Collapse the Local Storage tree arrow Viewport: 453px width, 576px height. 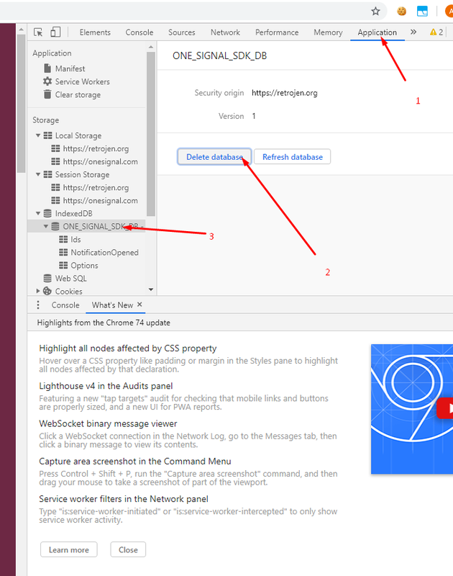point(38,135)
